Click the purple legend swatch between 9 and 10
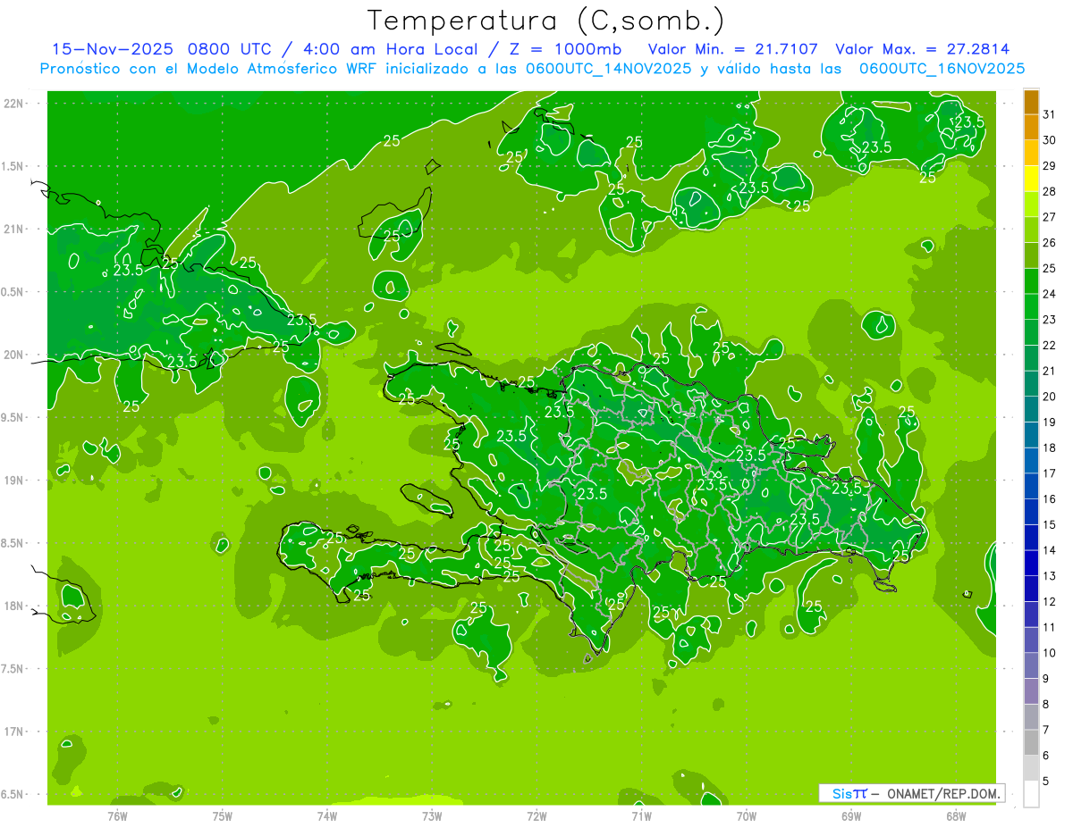The width and height of the screenshot is (1073, 828). tap(1031, 666)
